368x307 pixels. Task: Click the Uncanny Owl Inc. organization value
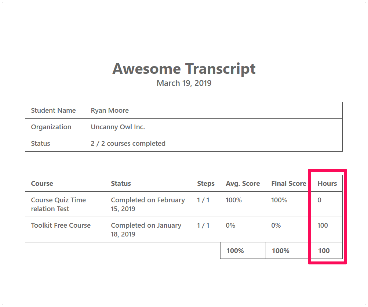click(118, 127)
